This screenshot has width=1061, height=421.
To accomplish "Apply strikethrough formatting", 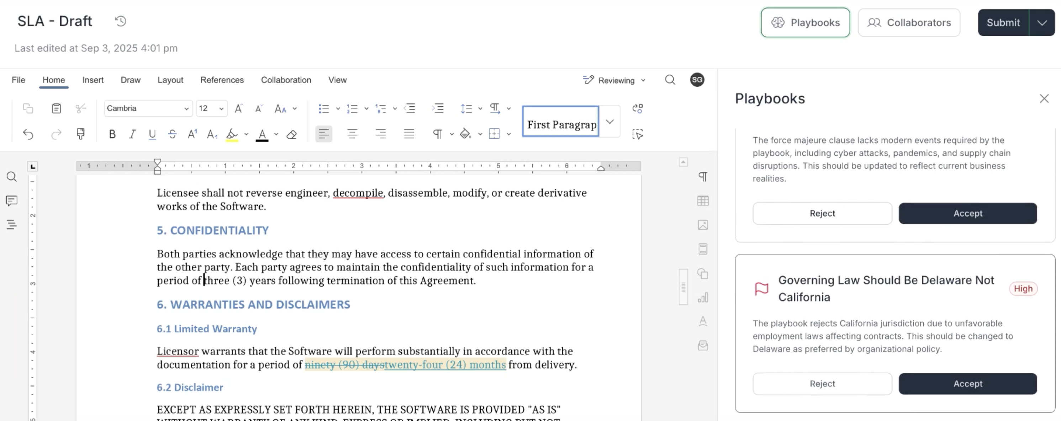I will click(x=173, y=134).
